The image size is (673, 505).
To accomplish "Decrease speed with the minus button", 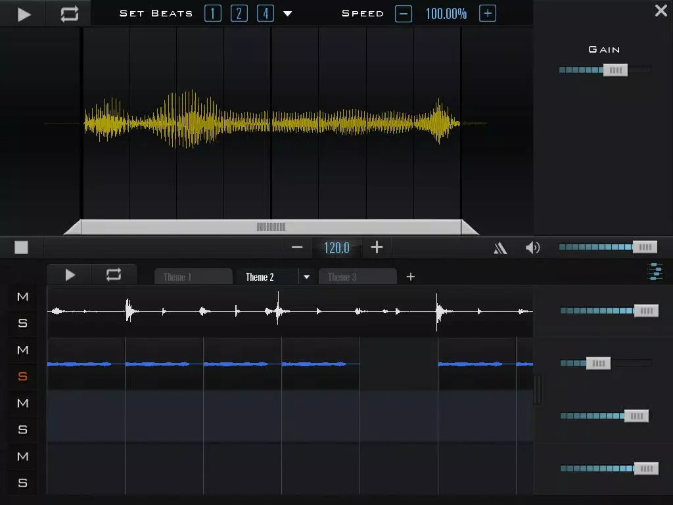I will click(403, 14).
